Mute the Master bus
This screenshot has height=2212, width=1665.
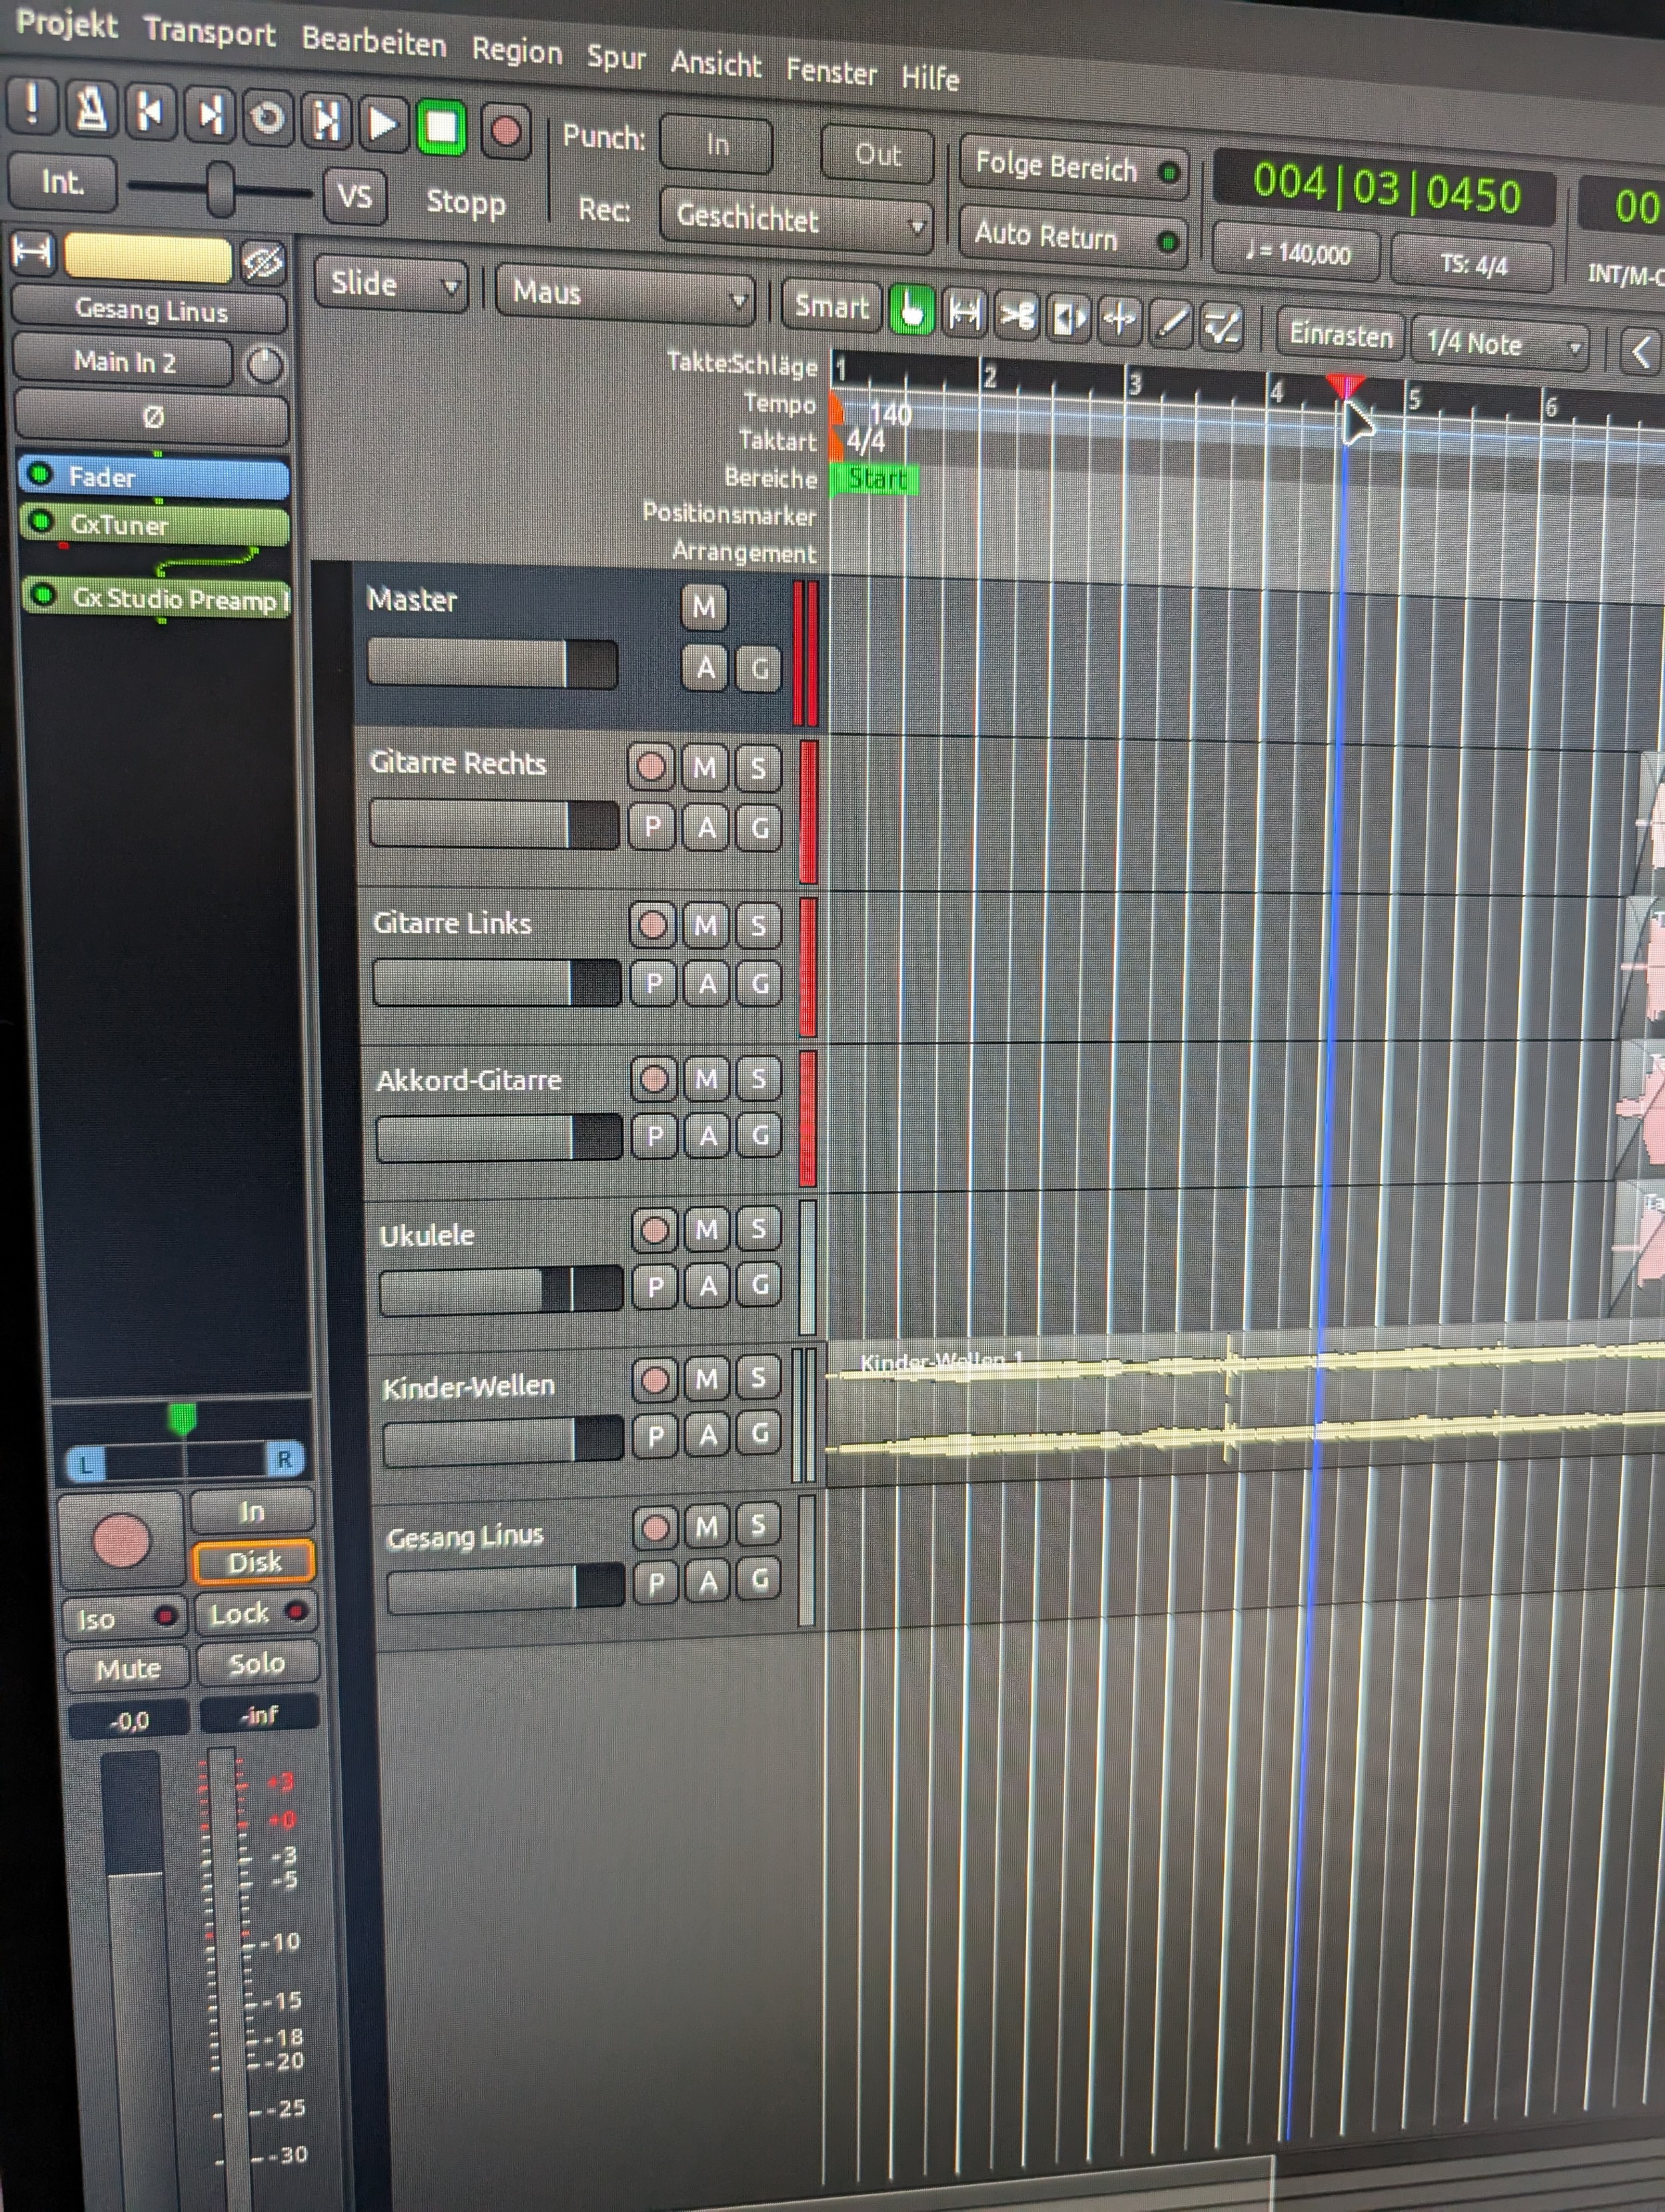pyautogui.click(x=704, y=607)
